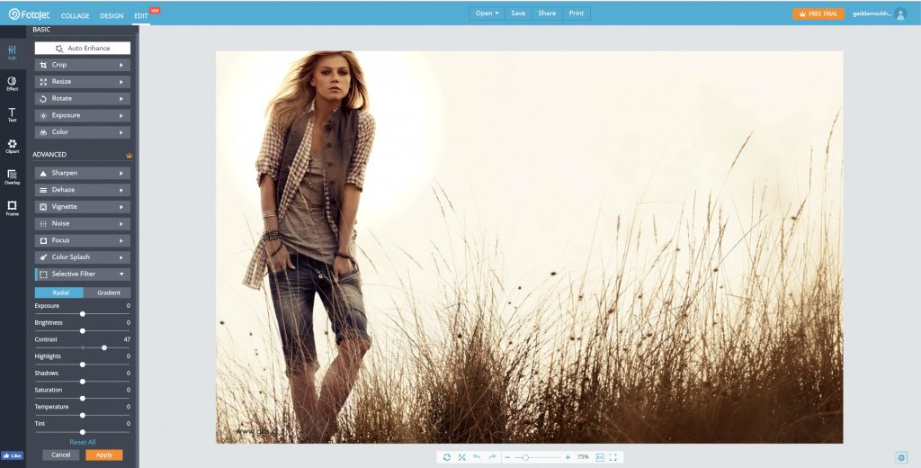The height and width of the screenshot is (468, 921).
Task: Open the Edit sidebar panel
Action: [12, 52]
